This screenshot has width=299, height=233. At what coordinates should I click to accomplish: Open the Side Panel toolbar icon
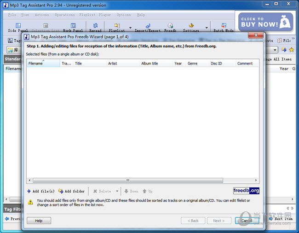[18, 27]
